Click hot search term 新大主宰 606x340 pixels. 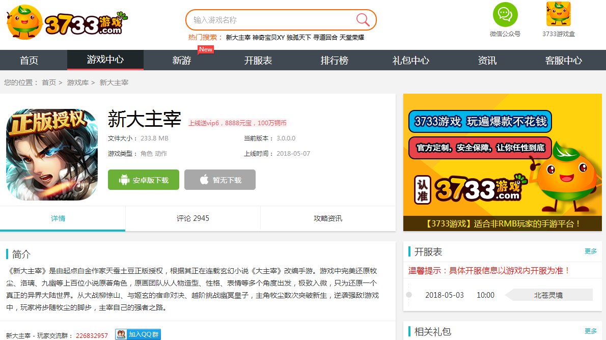pyautogui.click(x=238, y=38)
